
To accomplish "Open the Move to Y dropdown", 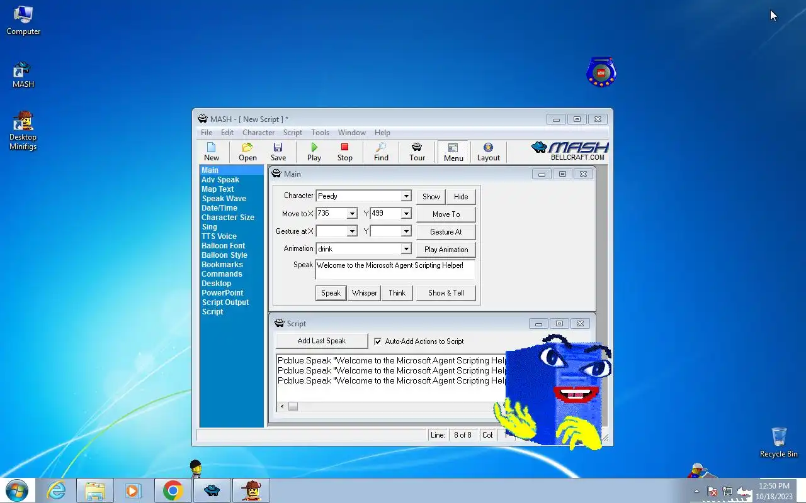I will [406, 214].
